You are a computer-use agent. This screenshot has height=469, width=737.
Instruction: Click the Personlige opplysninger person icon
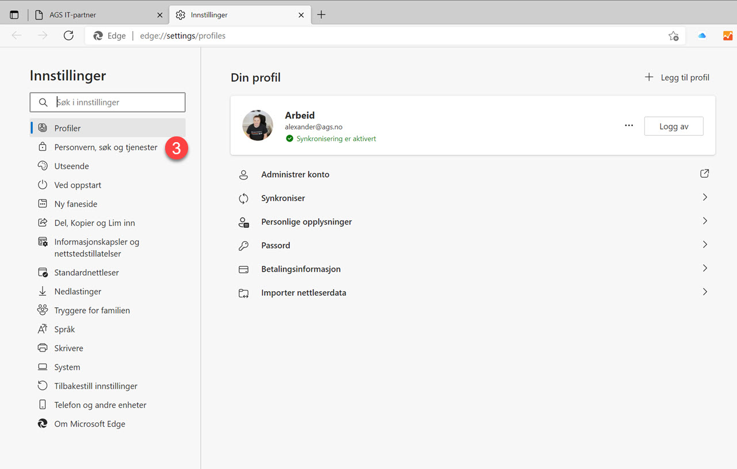pos(244,222)
